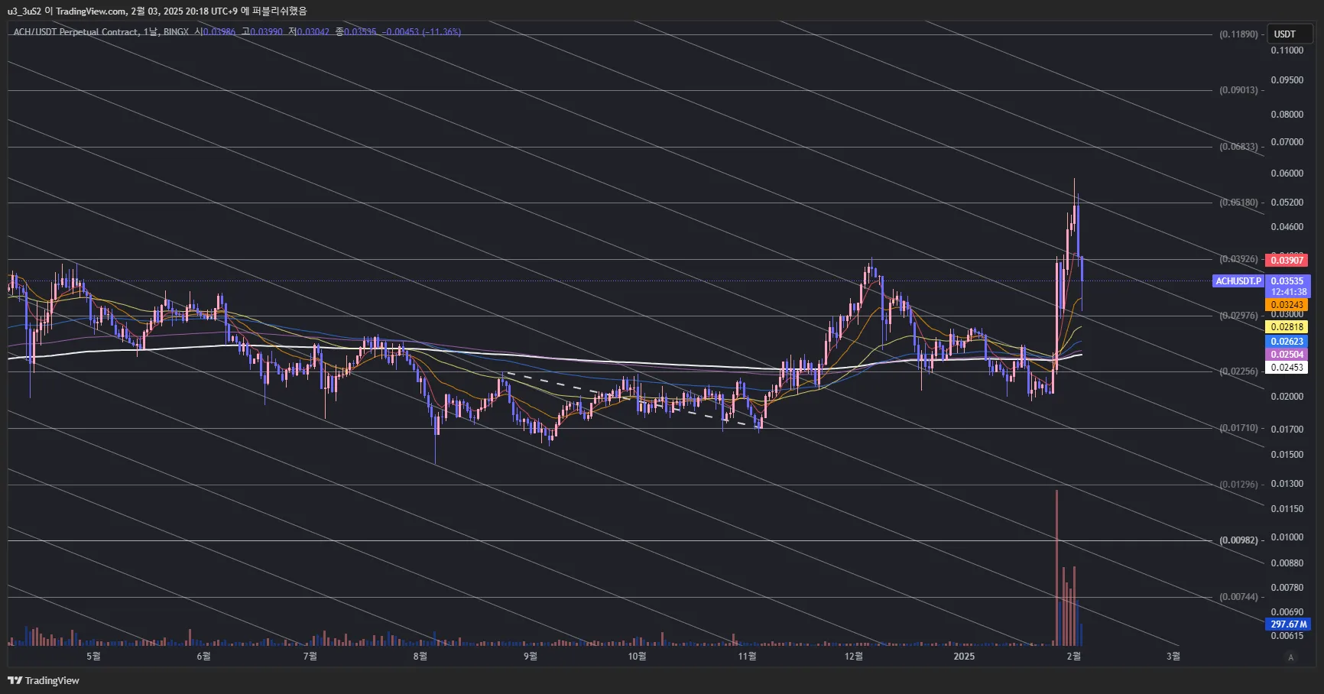
Task: Click the 11월 date on time axis
Action: [x=747, y=657]
